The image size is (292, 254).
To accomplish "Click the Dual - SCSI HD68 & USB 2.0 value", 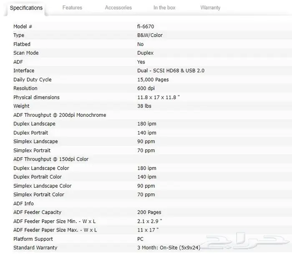I will 171,71.
